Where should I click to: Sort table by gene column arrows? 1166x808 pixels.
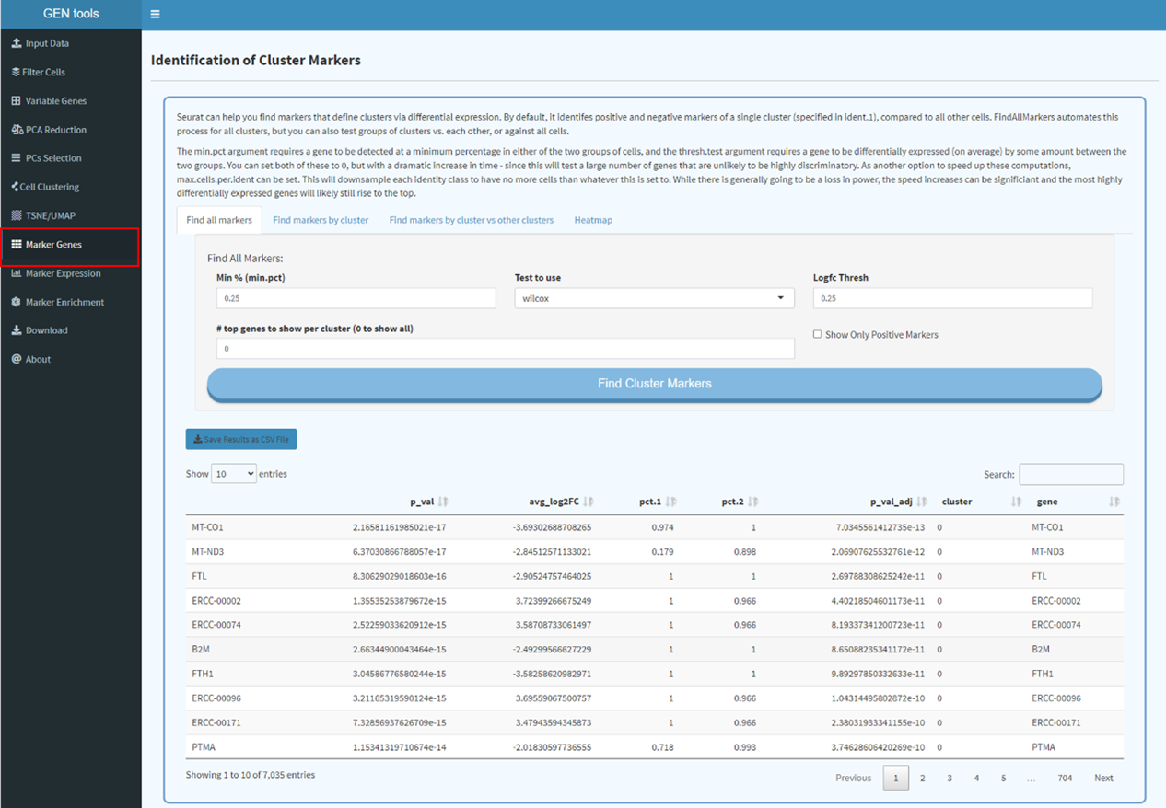click(x=1114, y=502)
